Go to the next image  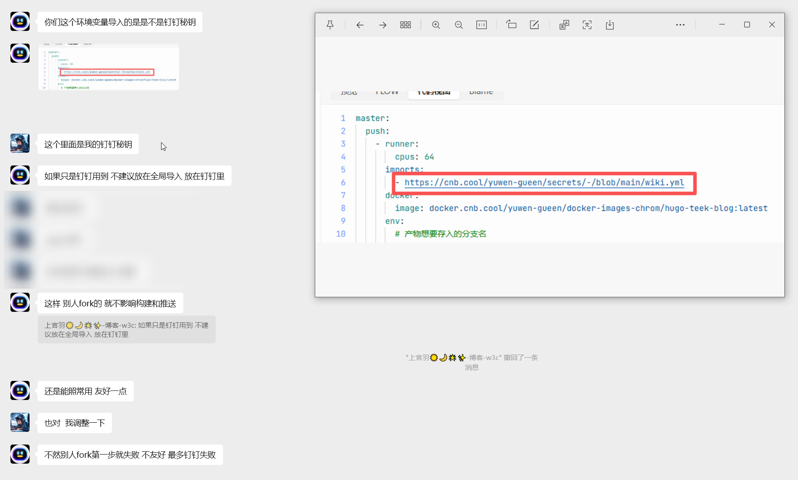(383, 25)
